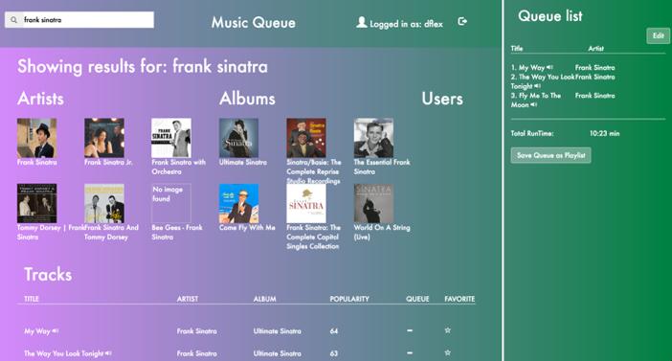Sort tracks by the Popularity column header
672x361 pixels.
coord(349,299)
